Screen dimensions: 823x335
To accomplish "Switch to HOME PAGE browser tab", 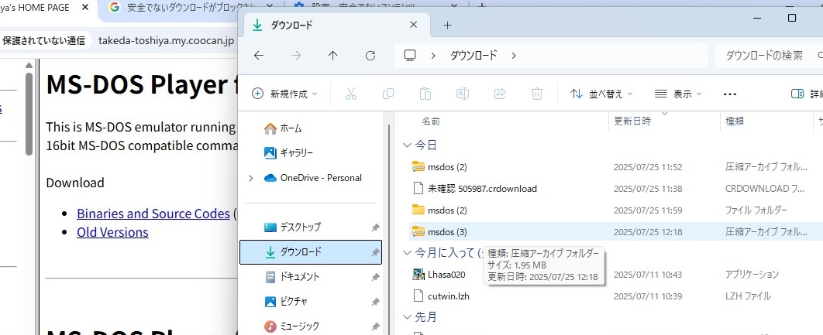I will pyautogui.click(x=35, y=8).
